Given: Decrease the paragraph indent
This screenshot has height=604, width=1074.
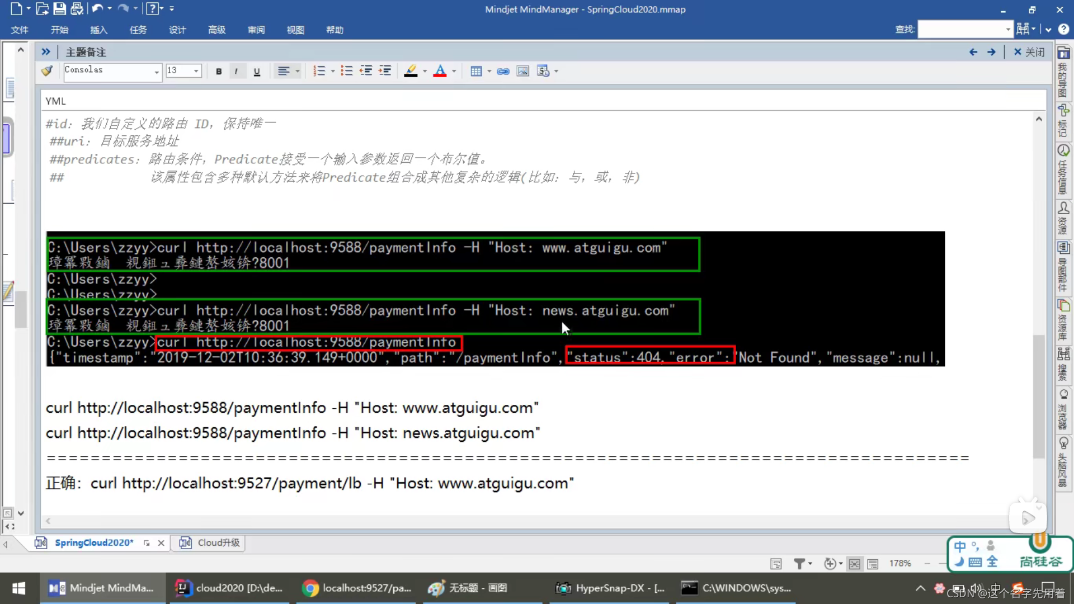Looking at the screenshot, I should (x=366, y=71).
